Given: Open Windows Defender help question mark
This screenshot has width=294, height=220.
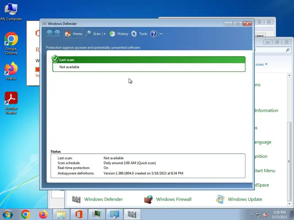Looking at the screenshot, I should point(153,34).
